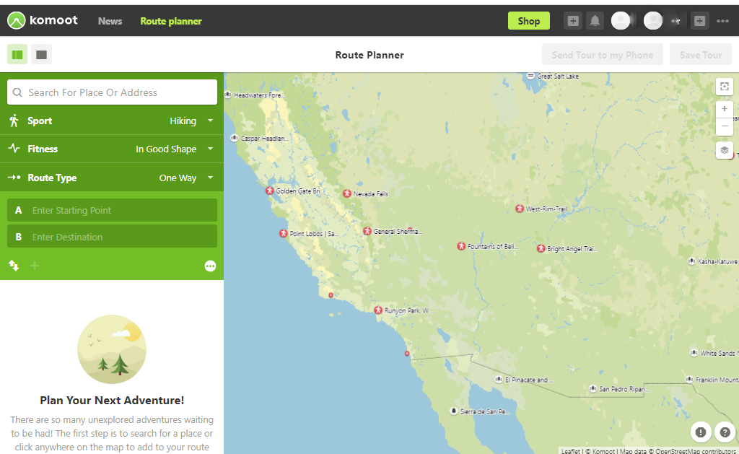This screenshot has height=454, width=739.
Task: Open the News page
Action: pyautogui.click(x=110, y=21)
